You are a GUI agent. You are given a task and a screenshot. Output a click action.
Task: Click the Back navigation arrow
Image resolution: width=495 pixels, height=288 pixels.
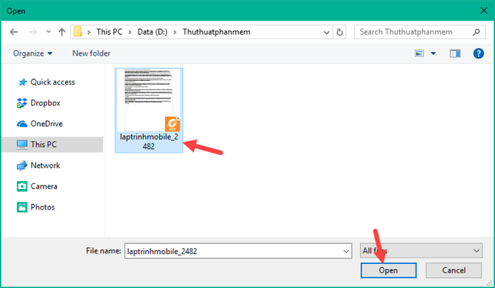(x=14, y=32)
